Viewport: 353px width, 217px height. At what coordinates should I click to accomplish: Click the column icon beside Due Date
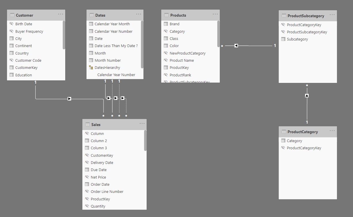pos(87,170)
